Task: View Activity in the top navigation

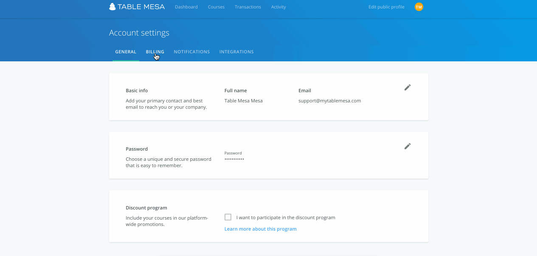Action: 278,7
